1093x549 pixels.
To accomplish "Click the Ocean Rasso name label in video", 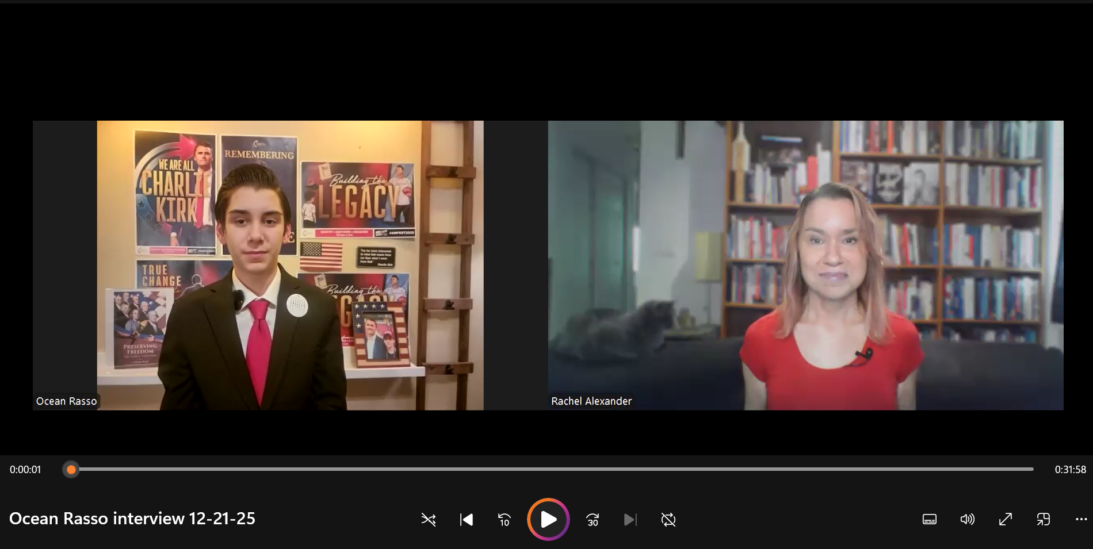I will (x=66, y=401).
